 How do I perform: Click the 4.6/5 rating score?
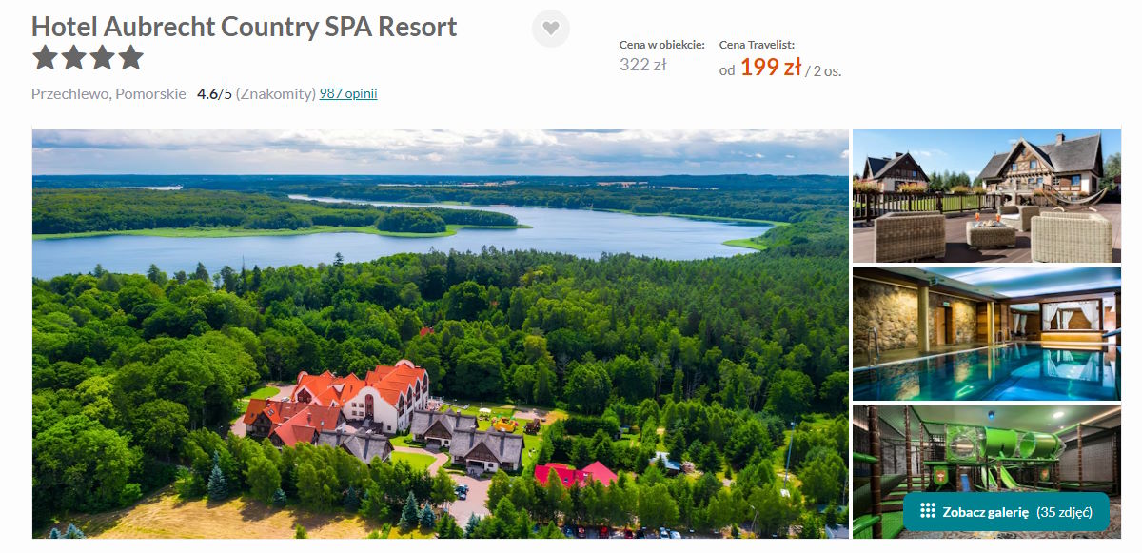pyautogui.click(x=214, y=93)
